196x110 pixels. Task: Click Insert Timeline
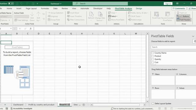tap(74, 16)
